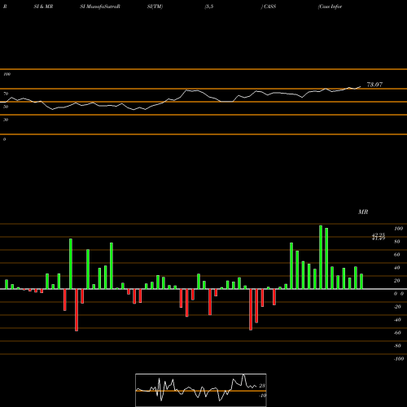Select the MR label above the bar chart

[x=363, y=212]
